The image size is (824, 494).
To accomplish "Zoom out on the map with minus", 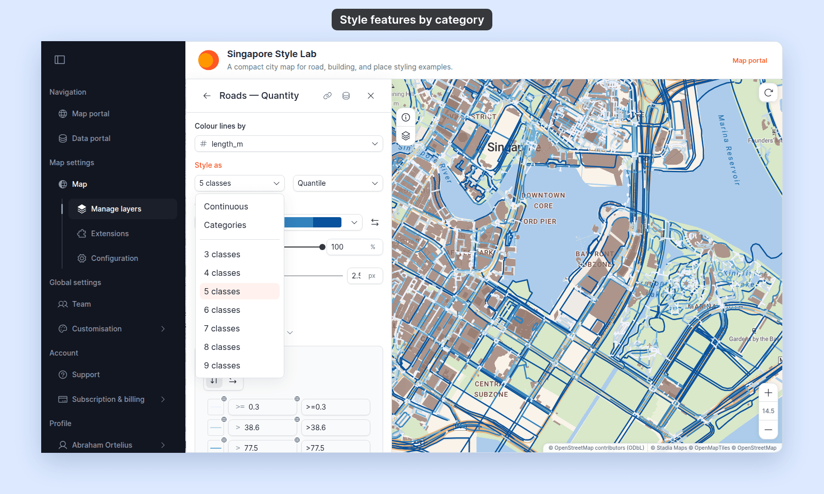I will click(768, 430).
